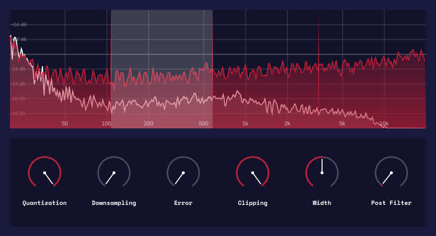The height and width of the screenshot is (236, 436).
Task: Click the 50 frequency axis label
Action: point(65,123)
